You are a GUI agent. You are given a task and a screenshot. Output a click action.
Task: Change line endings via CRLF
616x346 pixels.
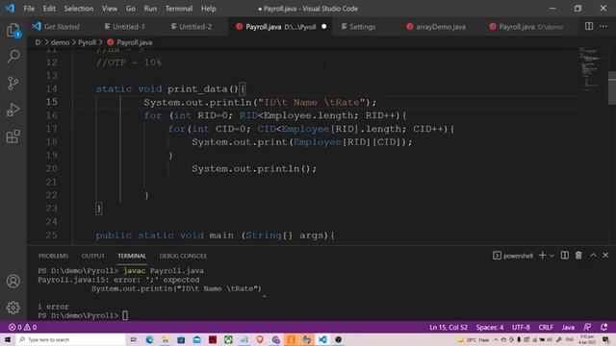tap(546, 327)
